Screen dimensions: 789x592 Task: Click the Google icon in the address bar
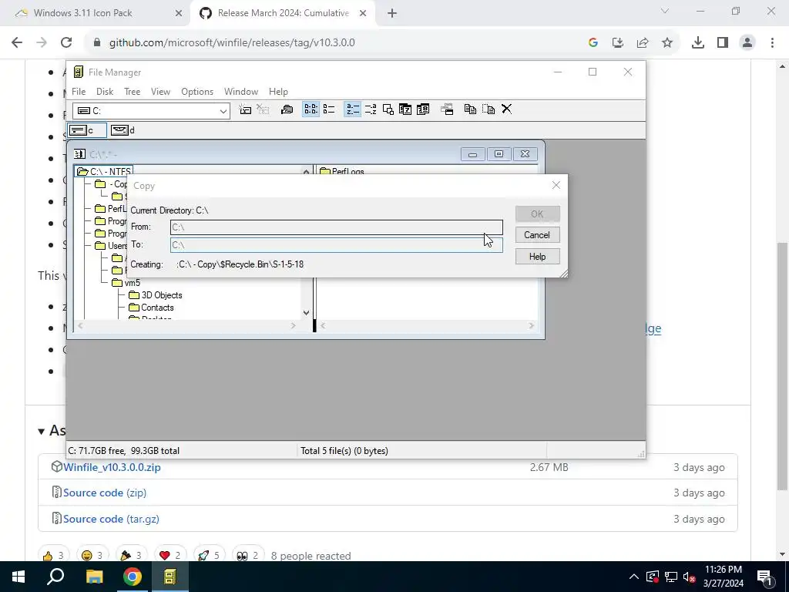[593, 43]
